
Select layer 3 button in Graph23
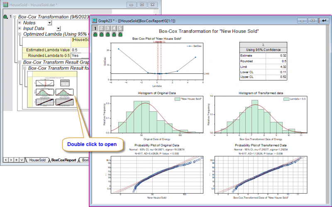(107, 28)
